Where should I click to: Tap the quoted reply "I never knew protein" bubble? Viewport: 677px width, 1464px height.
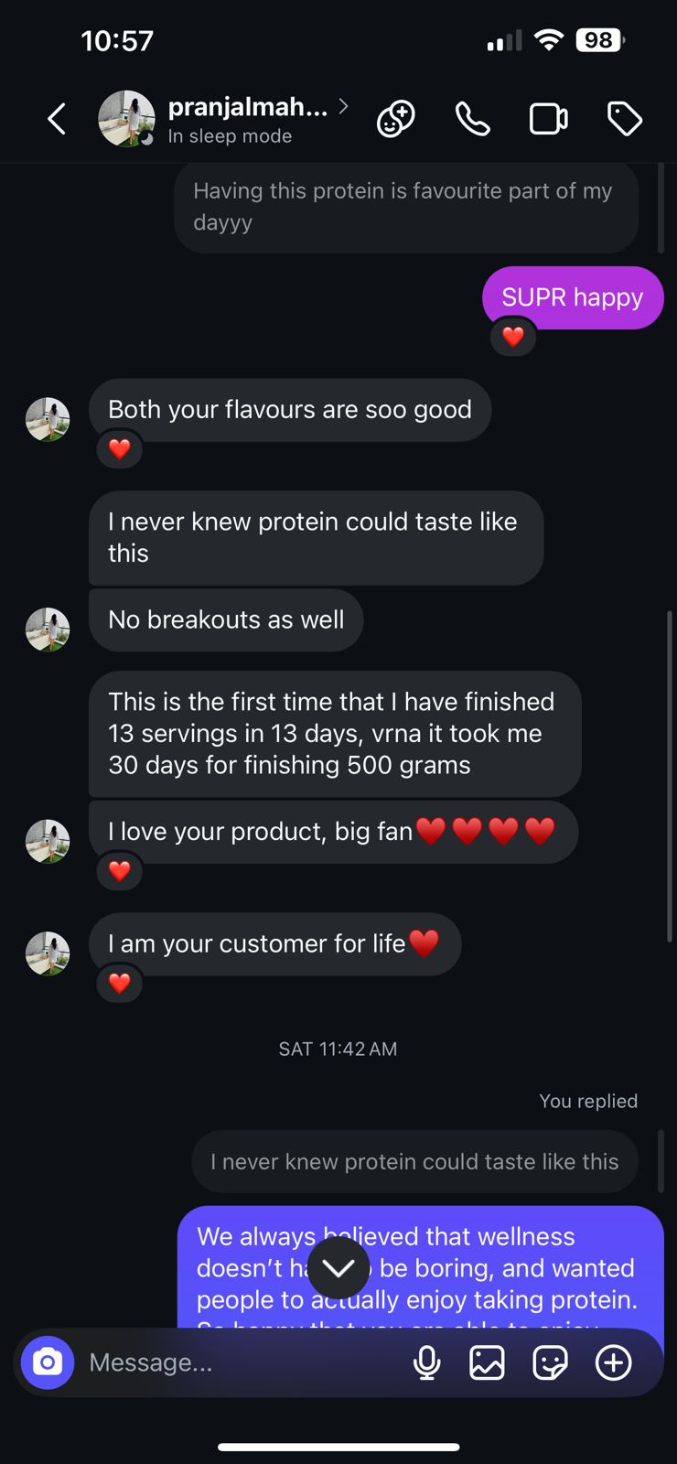click(414, 1161)
